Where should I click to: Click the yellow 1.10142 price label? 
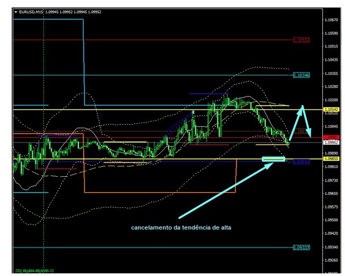pos(332,109)
